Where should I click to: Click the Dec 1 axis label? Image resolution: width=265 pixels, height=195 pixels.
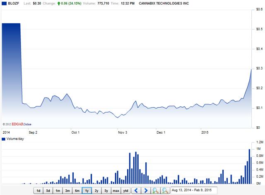(x=161, y=132)
